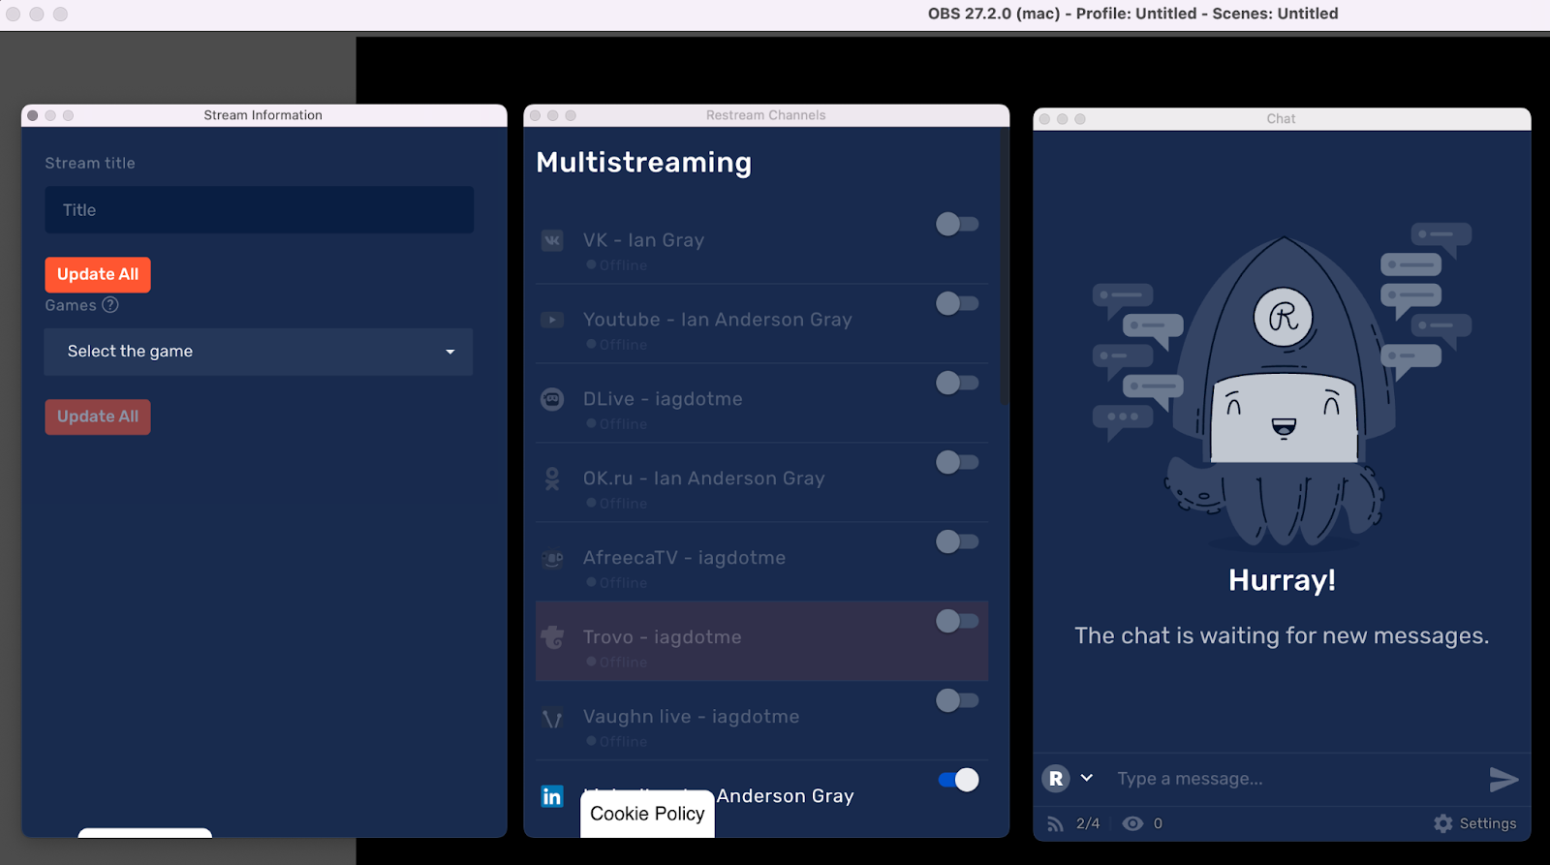
Task: Select the Trovo - iagdotme channel name
Action: click(663, 637)
